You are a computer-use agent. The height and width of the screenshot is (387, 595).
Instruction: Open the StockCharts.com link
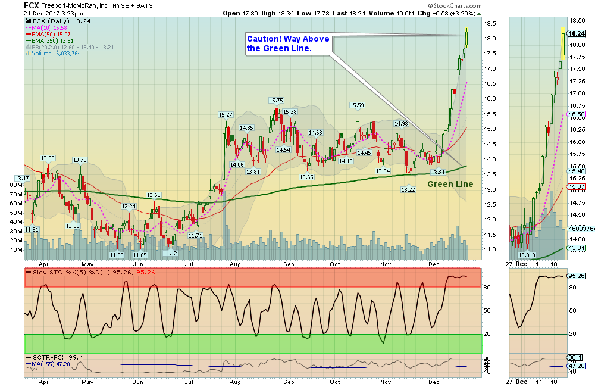click(x=455, y=6)
